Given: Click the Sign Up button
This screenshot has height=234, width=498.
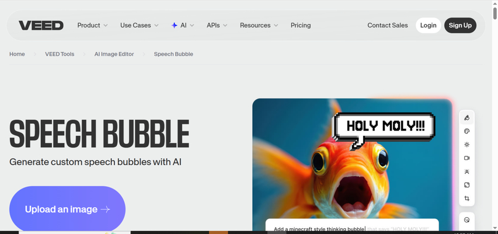Looking at the screenshot, I should pos(460,26).
